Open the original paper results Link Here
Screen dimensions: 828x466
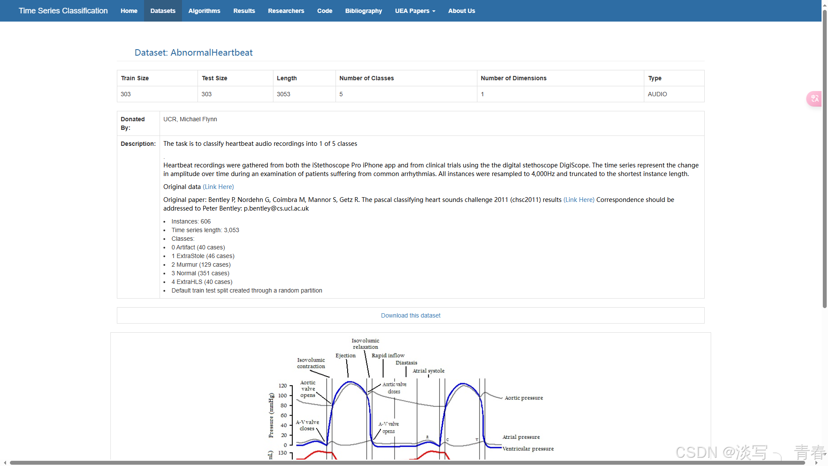coord(579,200)
